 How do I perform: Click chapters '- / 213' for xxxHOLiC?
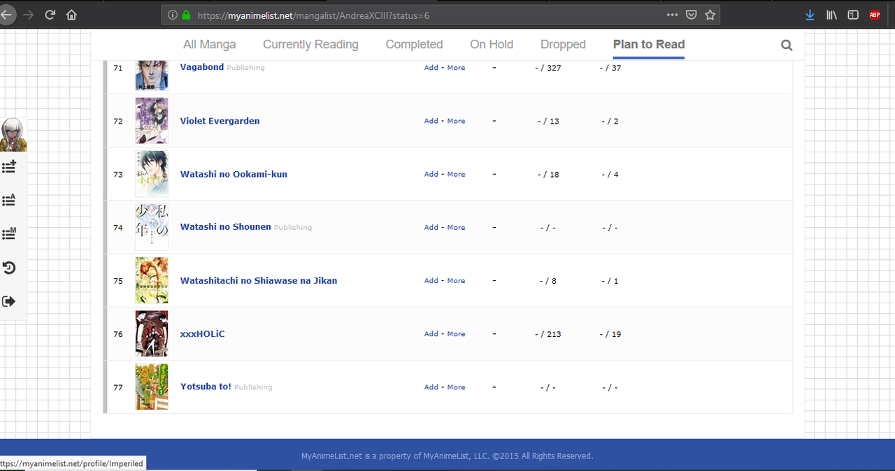click(548, 334)
